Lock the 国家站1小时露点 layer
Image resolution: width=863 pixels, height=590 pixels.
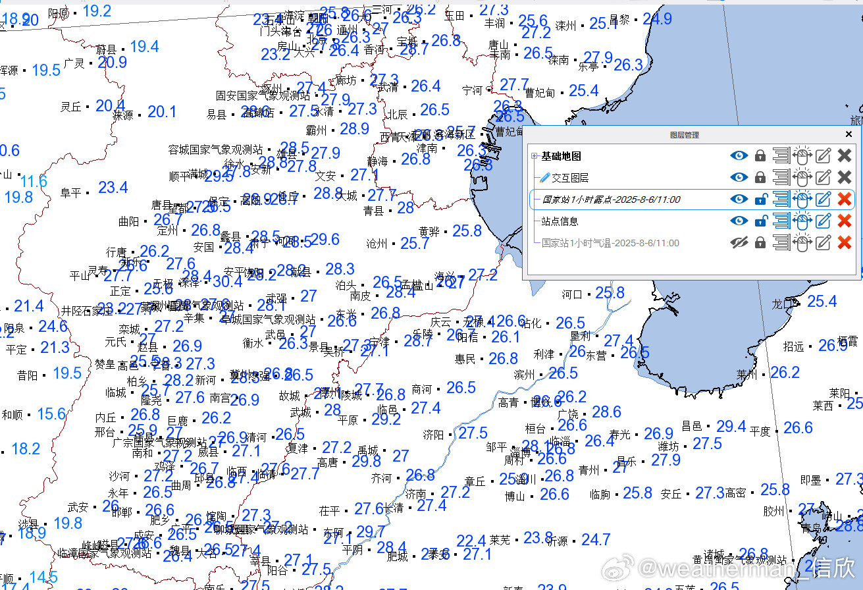click(760, 200)
